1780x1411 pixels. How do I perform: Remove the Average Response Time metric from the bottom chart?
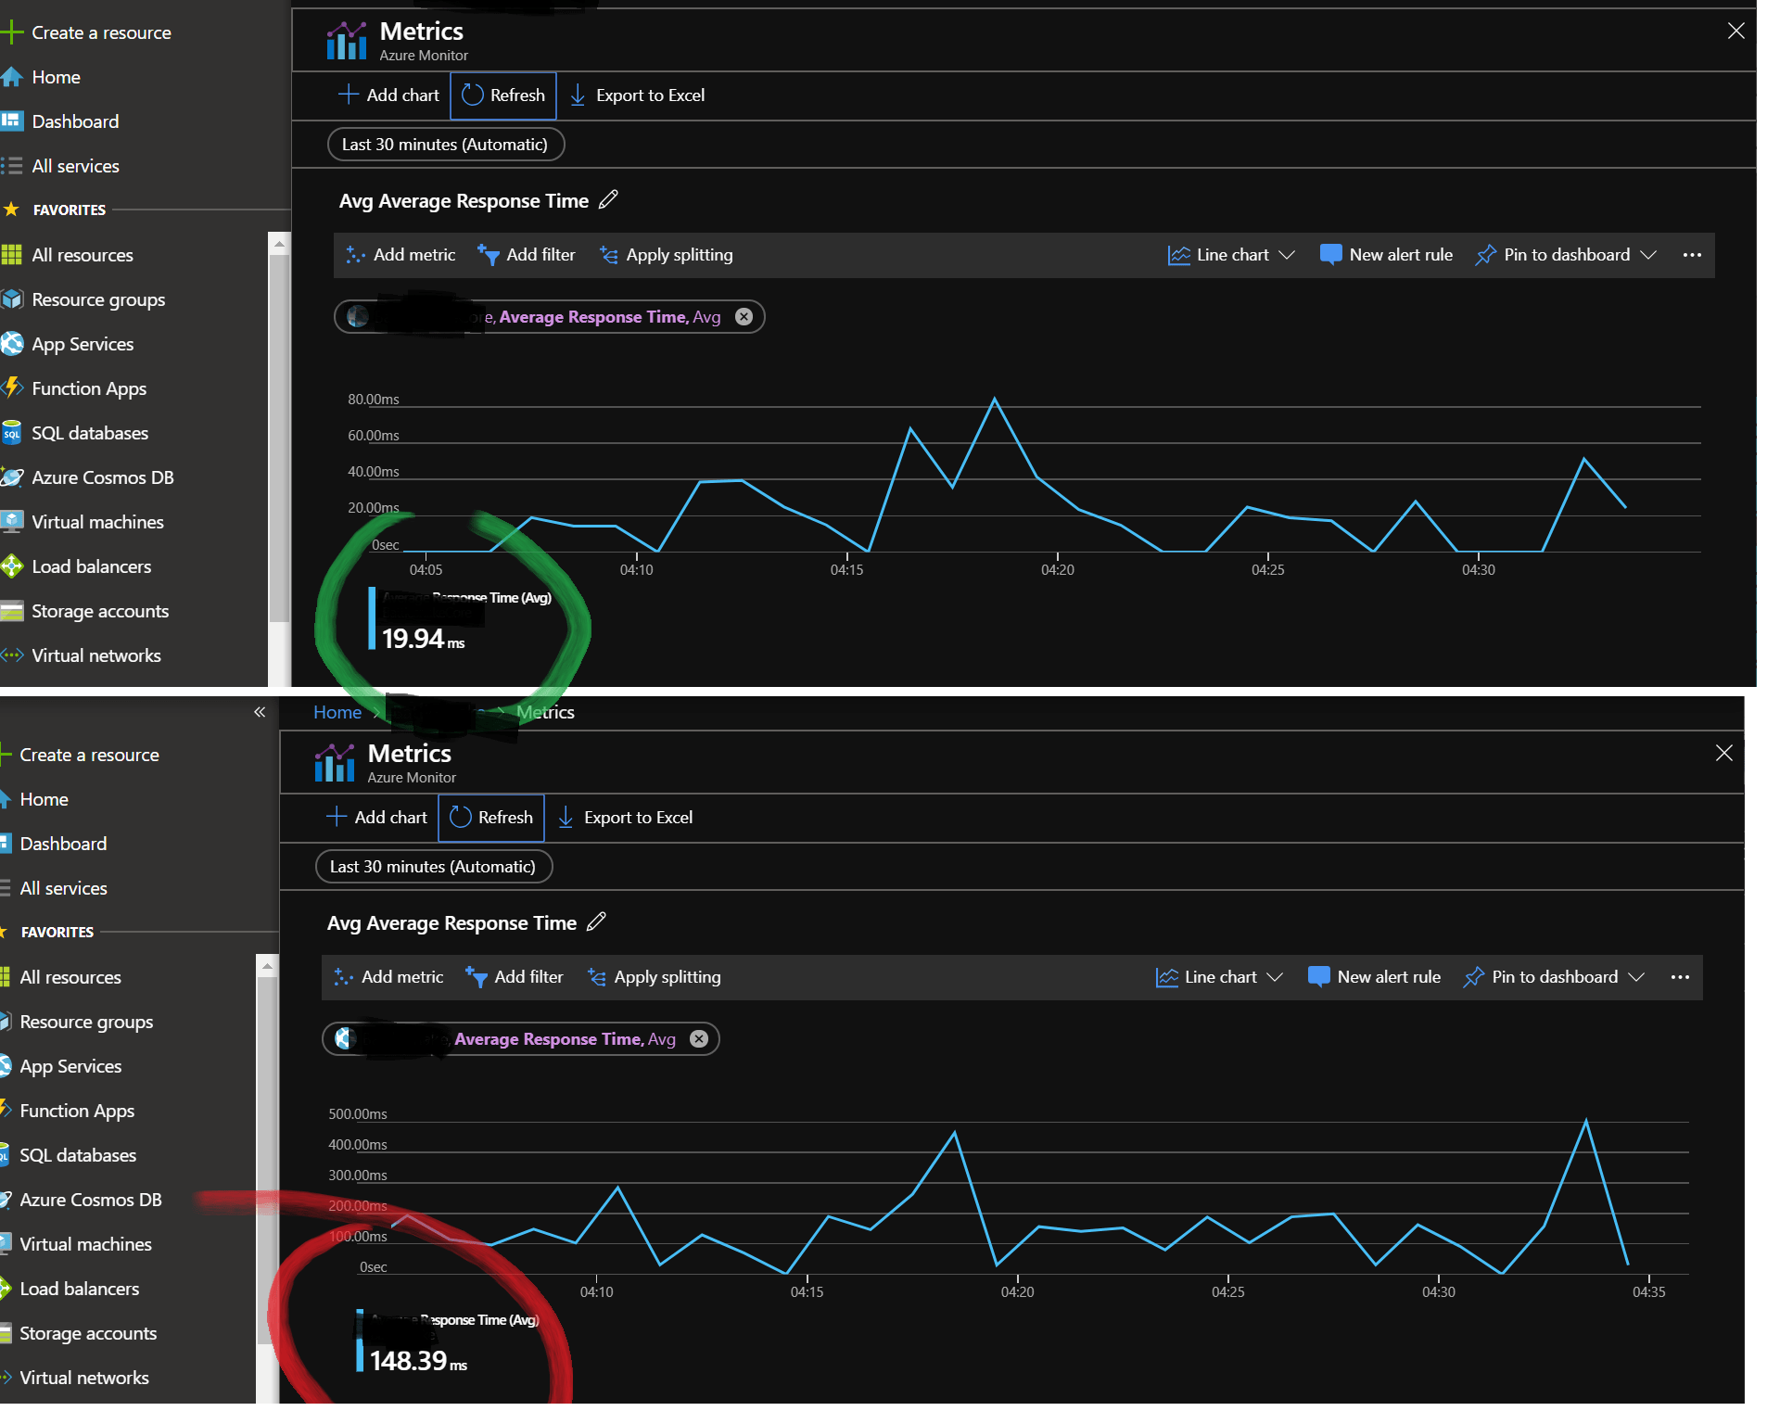[x=699, y=1039]
